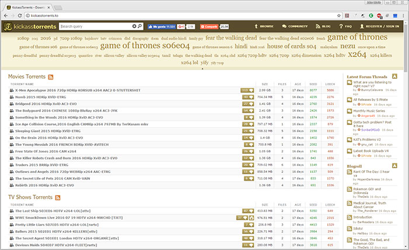Image resolution: width=409 pixels, height=250 pixels.
Task: Close the KickassTorrents browser tab
Action: [48, 8]
